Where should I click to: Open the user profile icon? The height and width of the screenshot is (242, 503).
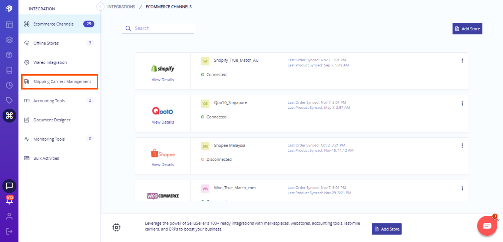[9, 216]
